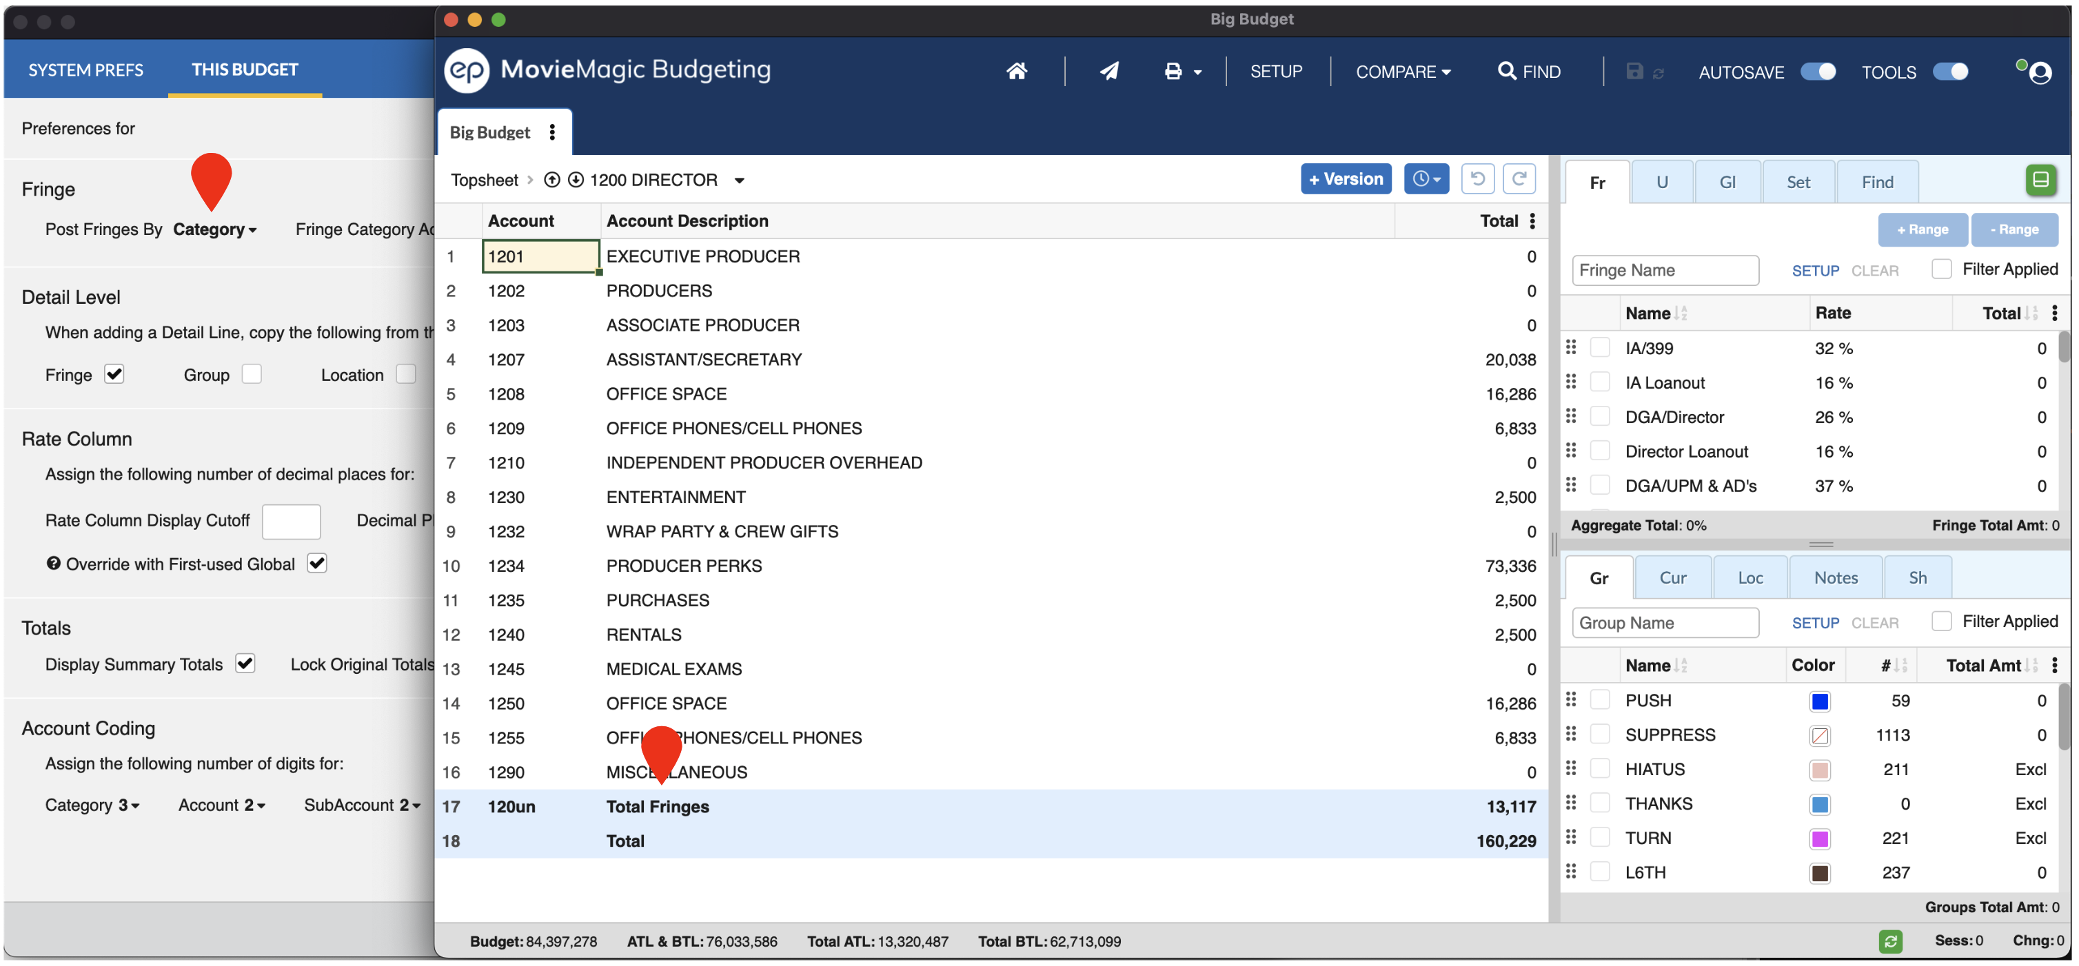Screen dimensions: 2079x966
Task: Open the print options dropdown arrow
Action: 1197,74
